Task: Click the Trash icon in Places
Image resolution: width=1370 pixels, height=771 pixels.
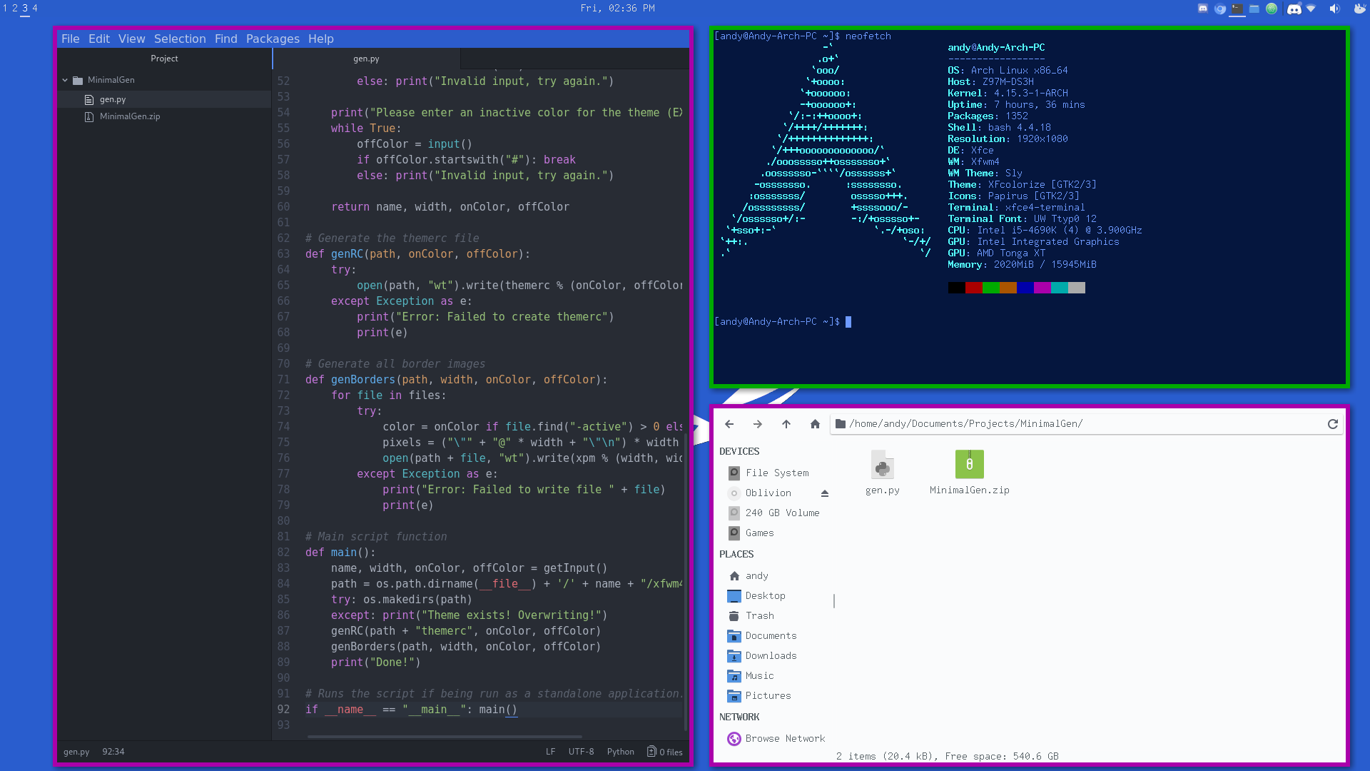Action: coord(734,615)
